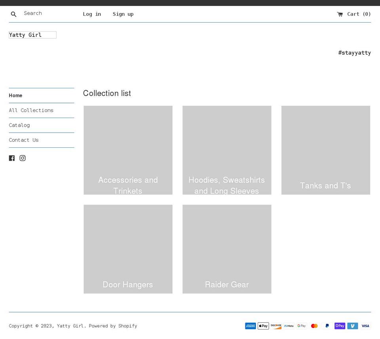Click the Apple Pay payment icon
Image resolution: width=380 pixels, height=339 pixels.
click(x=263, y=326)
